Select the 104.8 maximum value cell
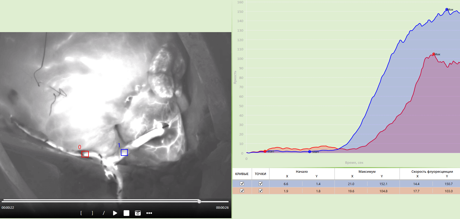The height and width of the screenshot is (219, 460). (383, 191)
